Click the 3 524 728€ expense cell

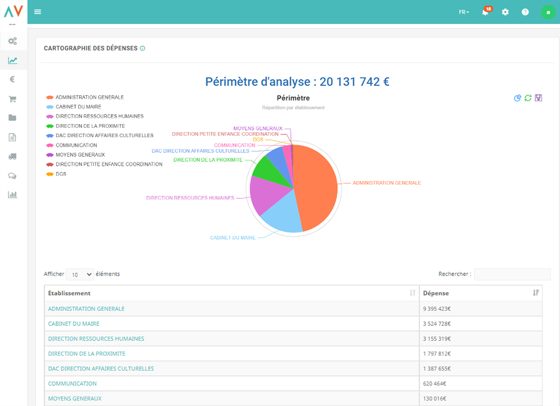coord(480,324)
